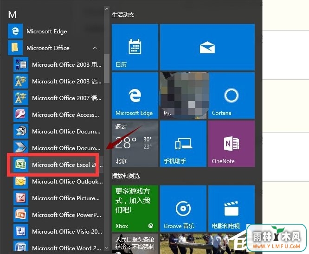Click the Microsoft Office folder icon
309x254 pixels.
15,48
